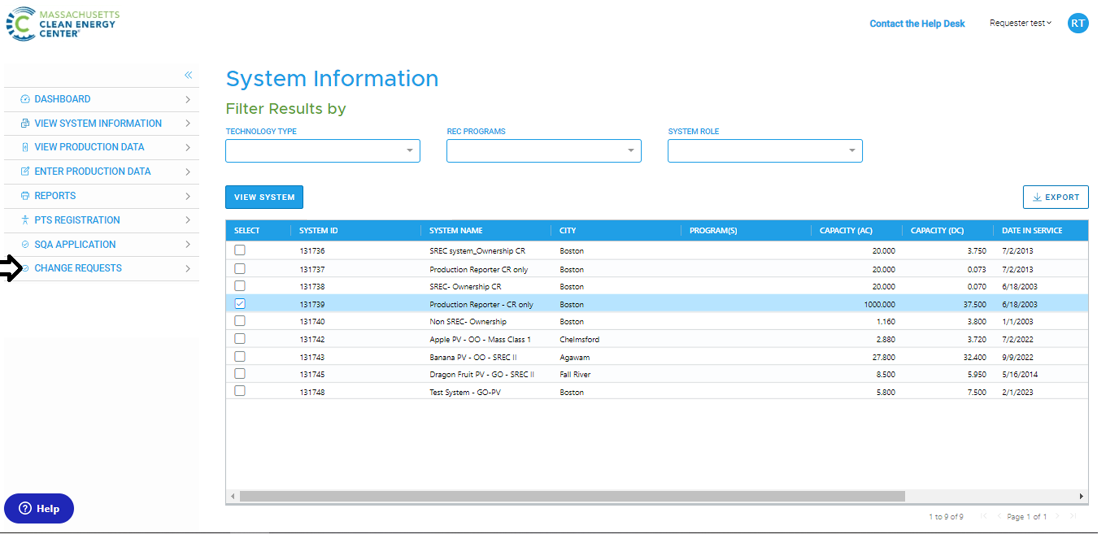Collapse the sidebar with double chevron icon

[188, 75]
